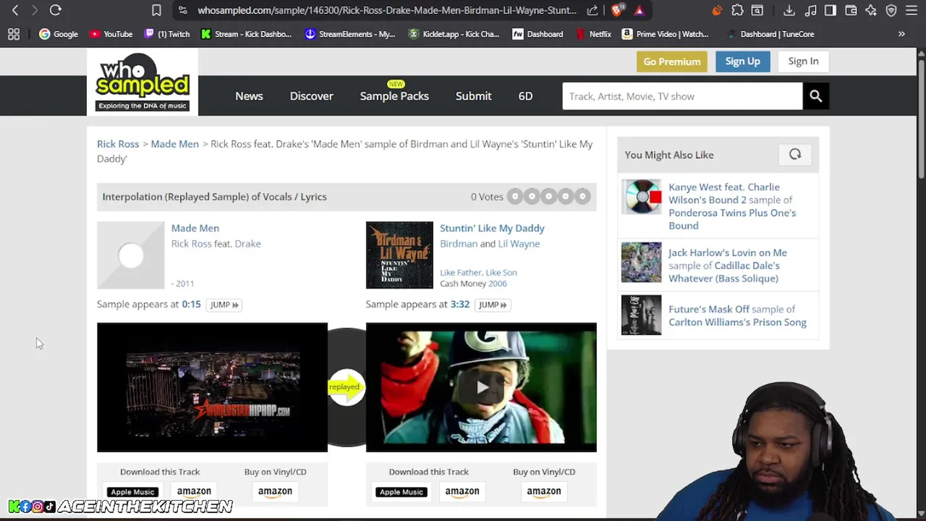Image resolution: width=926 pixels, height=521 pixels.
Task: Open the News menu item
Action: [249, 96]
